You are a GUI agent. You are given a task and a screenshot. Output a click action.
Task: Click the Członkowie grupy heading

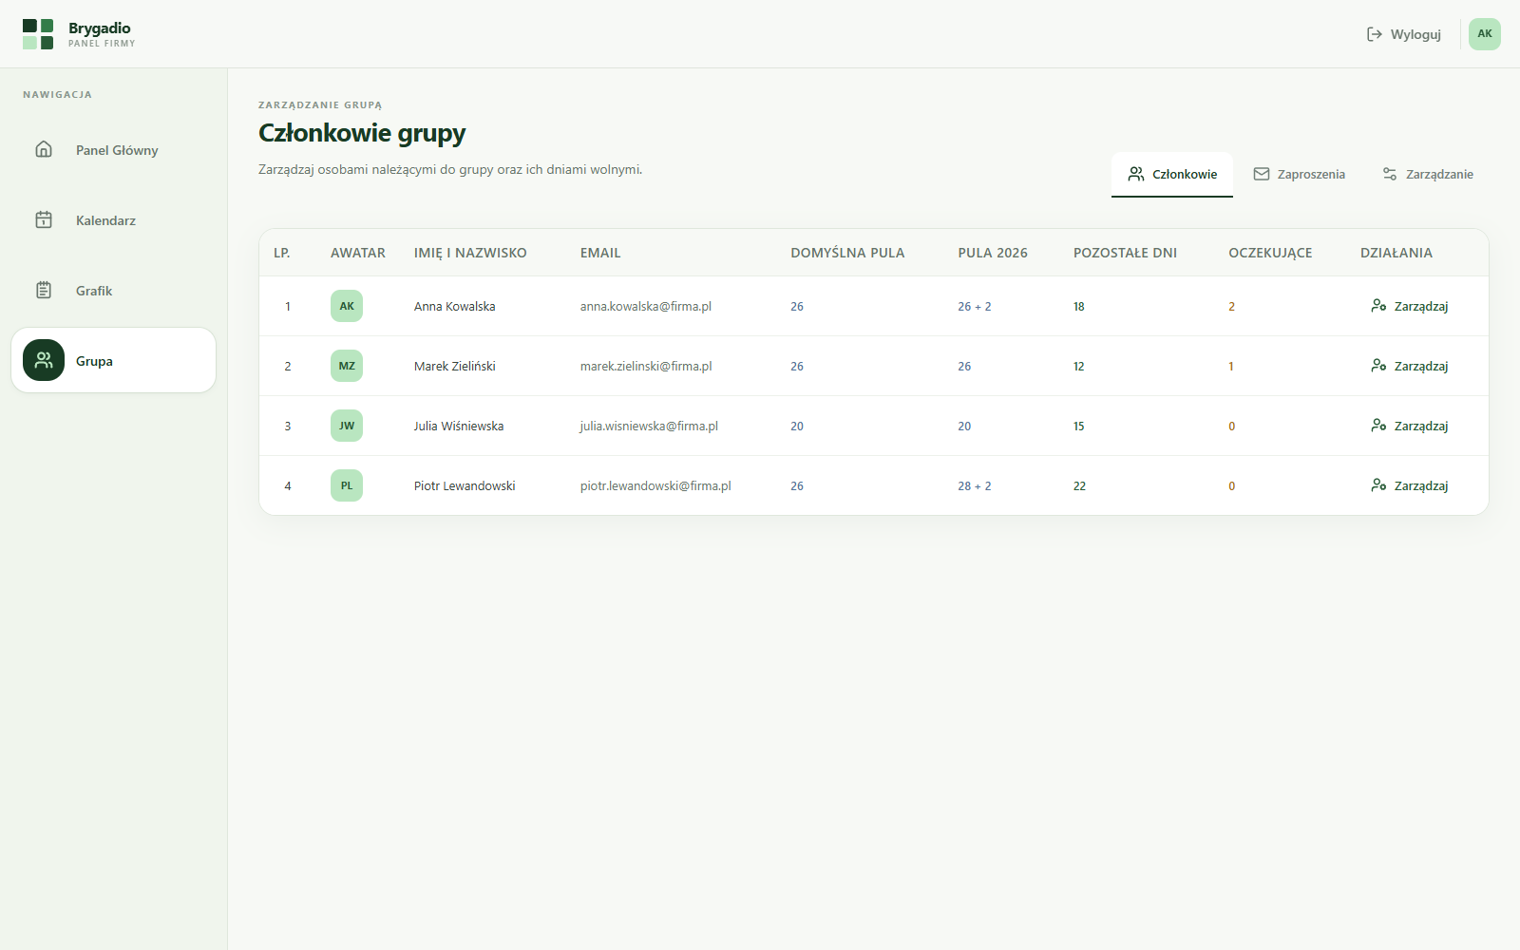[x=362, y=133]
